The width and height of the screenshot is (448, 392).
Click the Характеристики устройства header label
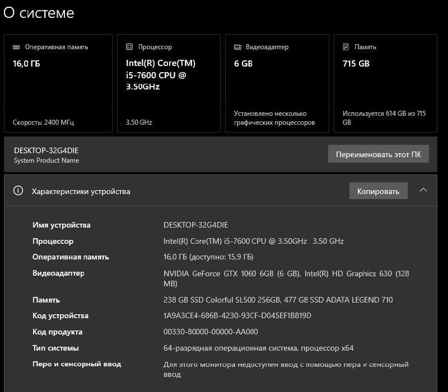tap(81, 191)
